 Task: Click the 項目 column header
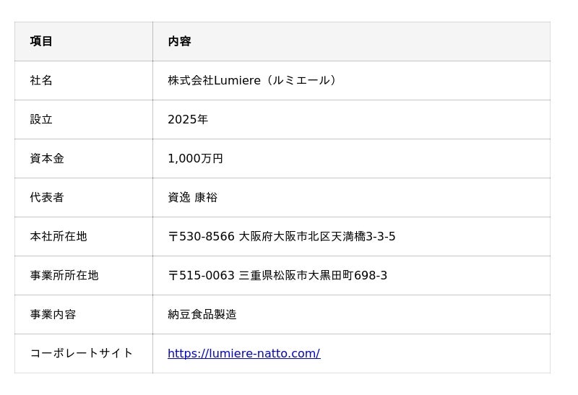pyautogui.click(x=41, y=41)
